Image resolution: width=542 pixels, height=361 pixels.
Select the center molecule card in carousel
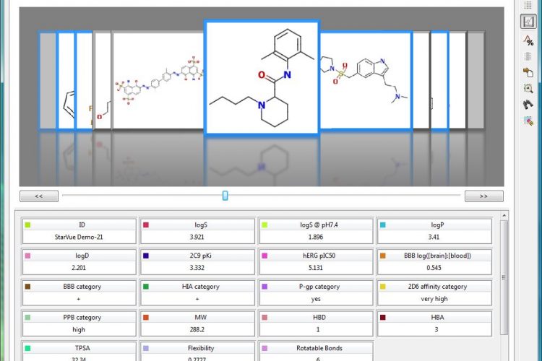coord(262,77)
